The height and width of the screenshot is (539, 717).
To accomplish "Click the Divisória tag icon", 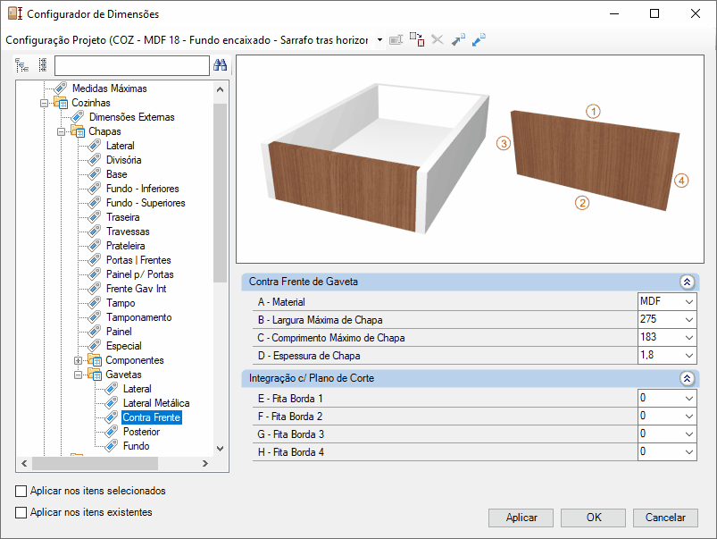I will point(94,159).
